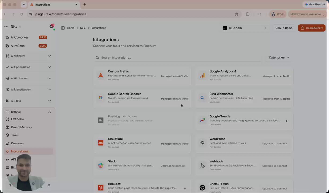Image resolution: width=329 pixels, height=193 pixels.
Task: Toggle the sidebar panel icon
Action: tap(63, 28)
